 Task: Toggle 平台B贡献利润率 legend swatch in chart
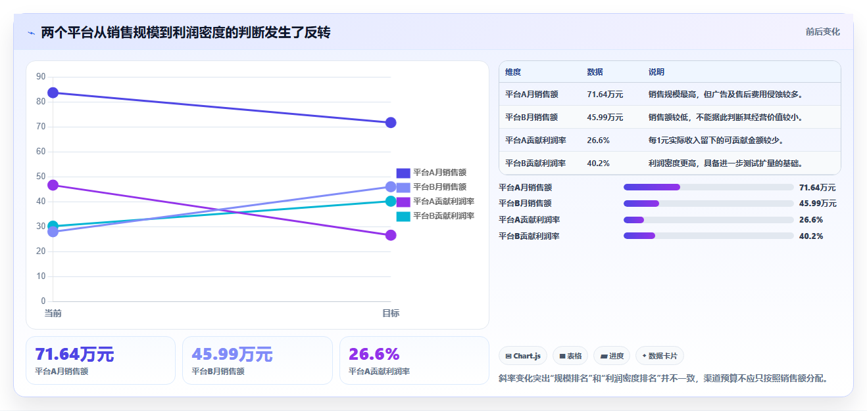(x=403, y=216)
